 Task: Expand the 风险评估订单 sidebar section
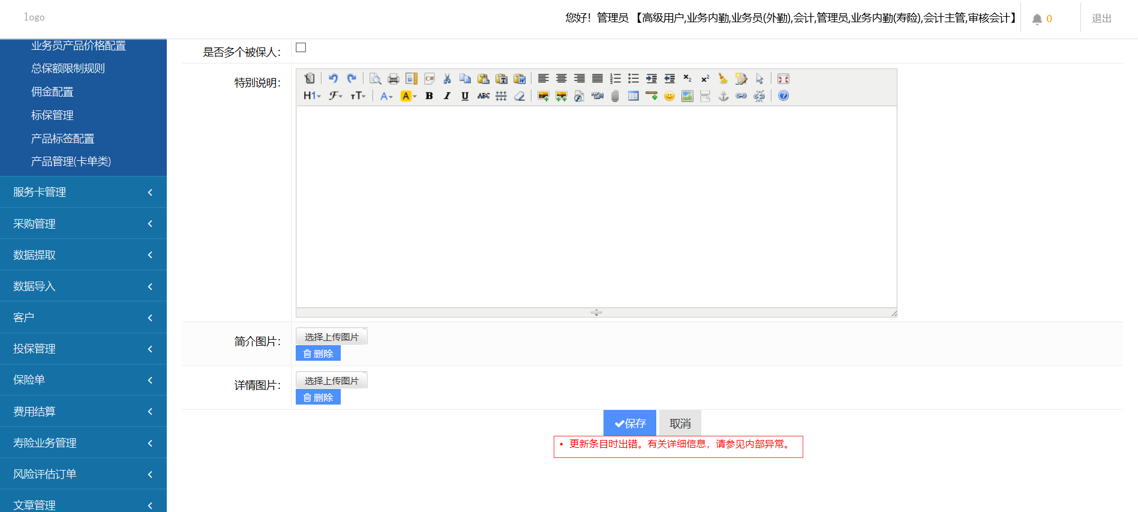pyautogui.click(x=83, y=474)
